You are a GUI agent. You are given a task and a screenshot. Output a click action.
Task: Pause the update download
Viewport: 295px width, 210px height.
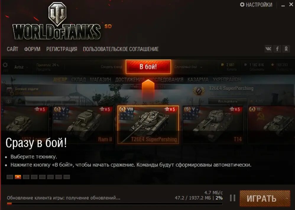(233, 198)
